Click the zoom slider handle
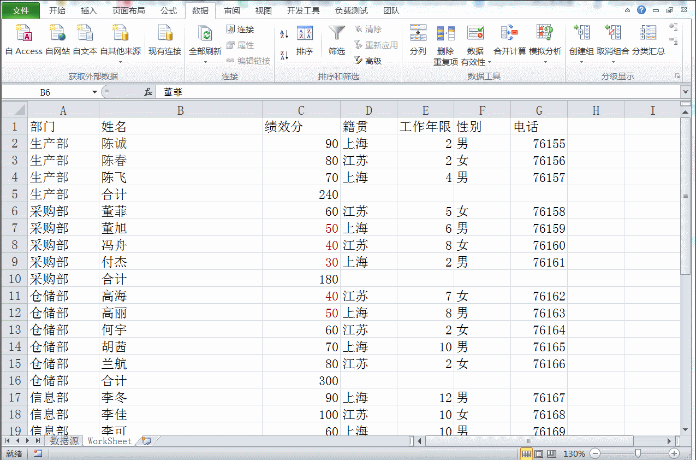 (x=637, y=453)
